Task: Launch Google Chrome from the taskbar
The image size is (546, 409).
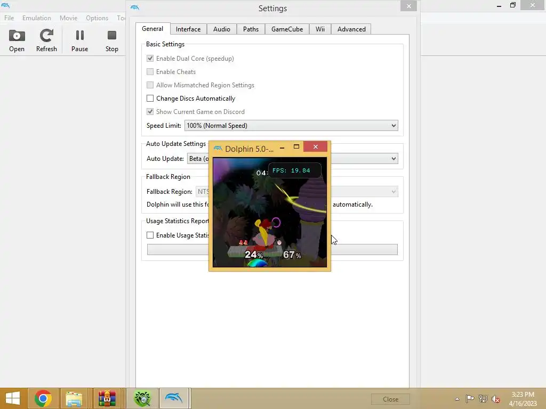Action: 43,398
